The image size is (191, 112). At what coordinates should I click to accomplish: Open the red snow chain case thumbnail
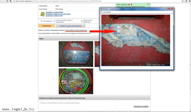pos(76,54)
